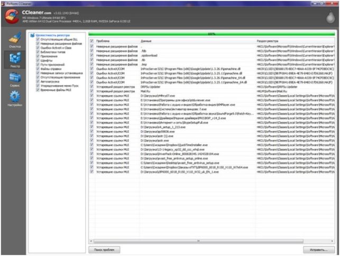Click the Поиск проблем button
Image resolution: width=340 pixels, height=256 pixels.
tap(104, 250)
